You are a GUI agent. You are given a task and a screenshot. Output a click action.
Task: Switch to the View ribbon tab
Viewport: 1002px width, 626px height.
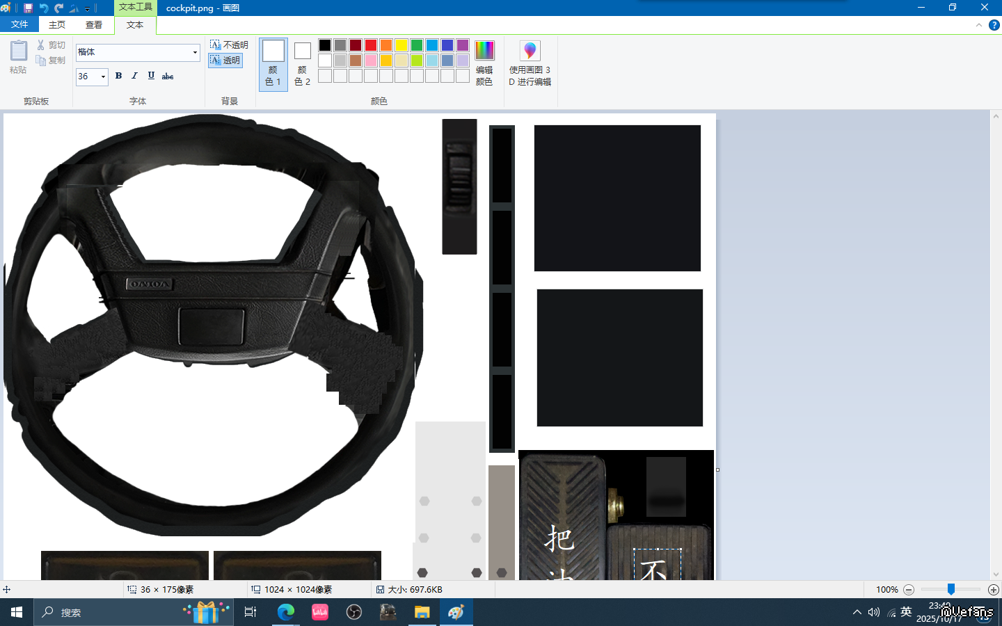click(x=94, y=24)
